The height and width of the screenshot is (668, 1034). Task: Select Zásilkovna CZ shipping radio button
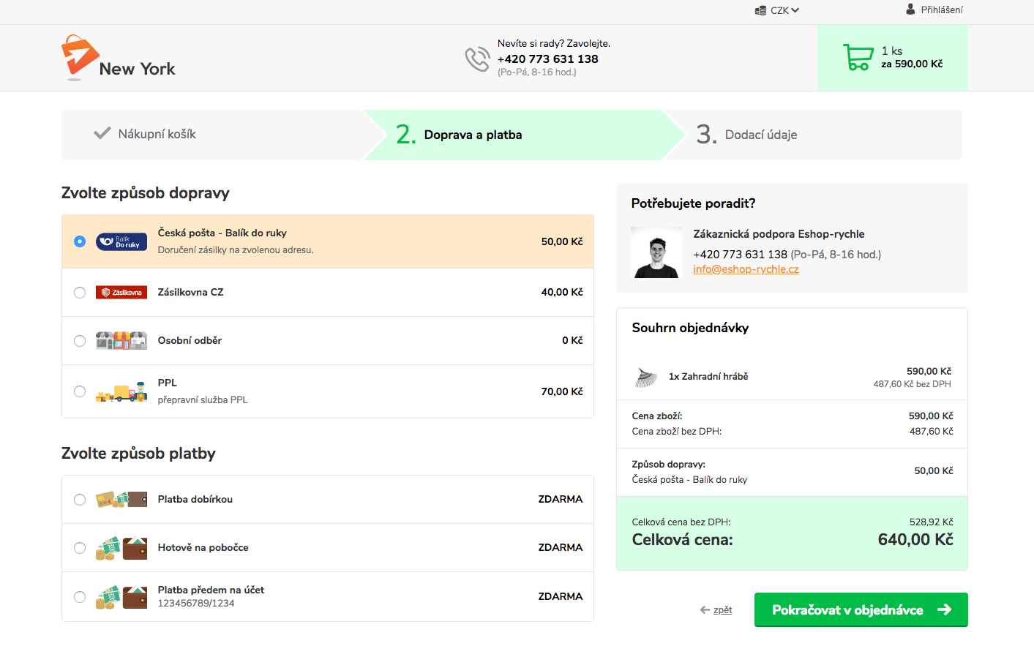coord(80,293)
